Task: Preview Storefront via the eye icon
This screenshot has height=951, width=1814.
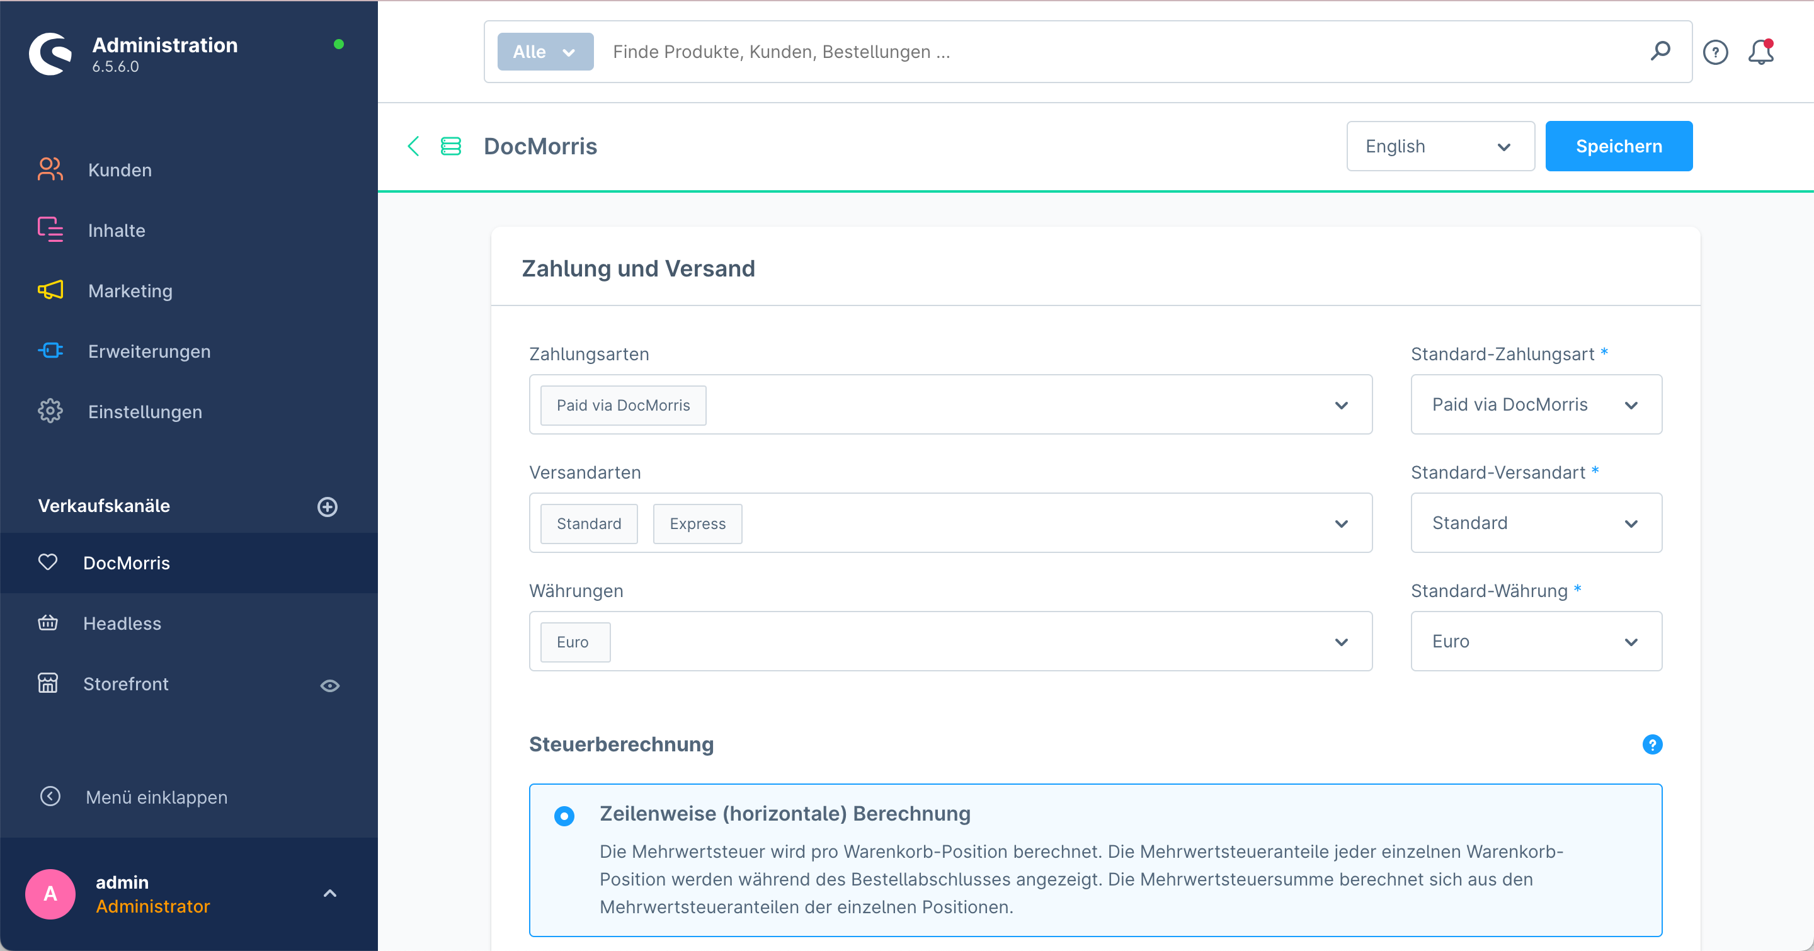Action: (x=329, y=686)
